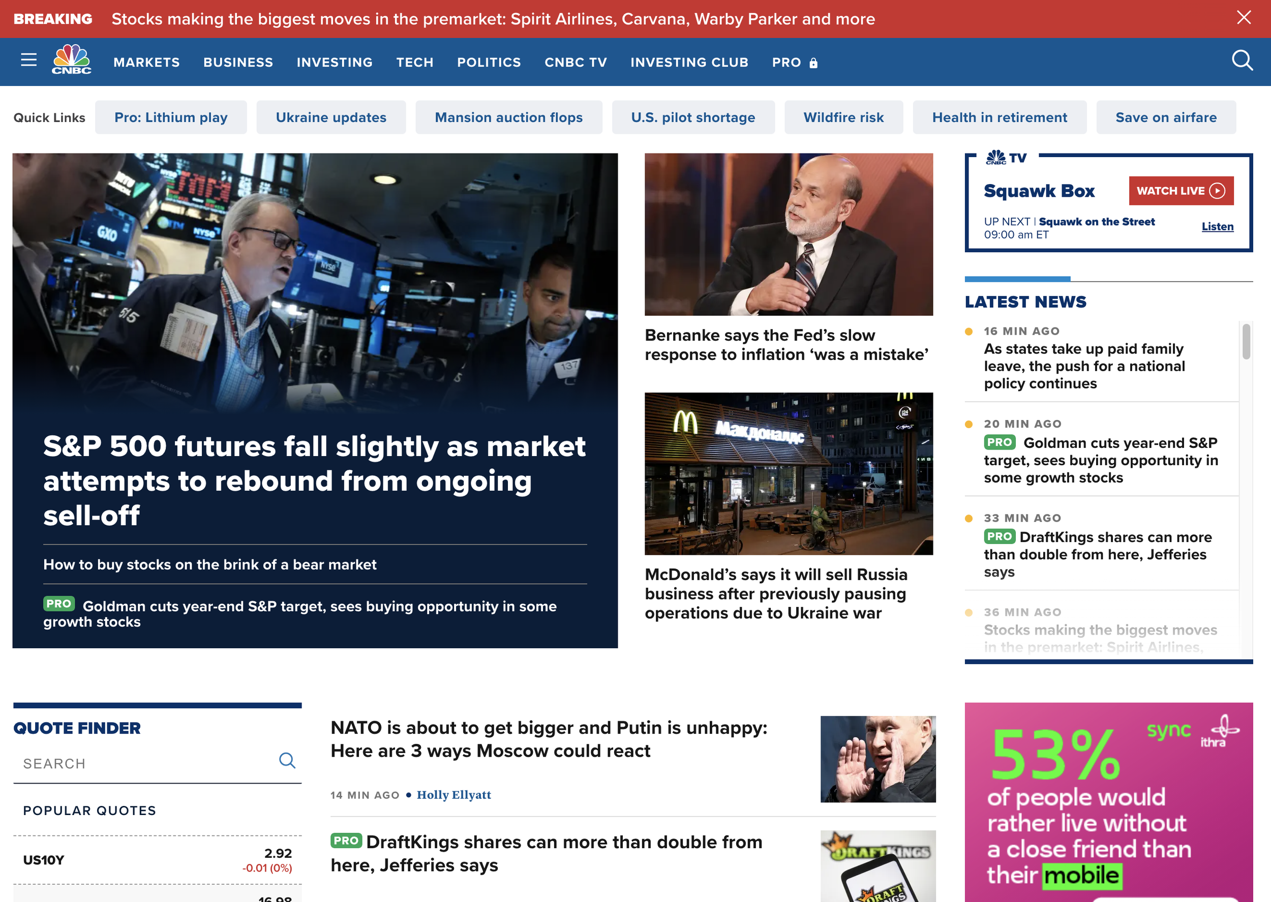Click the Listen link in Squawk Box
Screen dimensions: 1271x902
click(1217, 227)
